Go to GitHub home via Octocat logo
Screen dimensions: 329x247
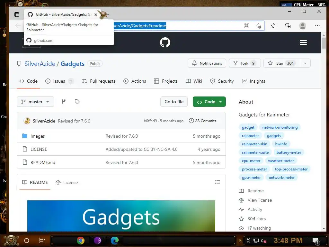pyautogui.click(x=165, y=42)
